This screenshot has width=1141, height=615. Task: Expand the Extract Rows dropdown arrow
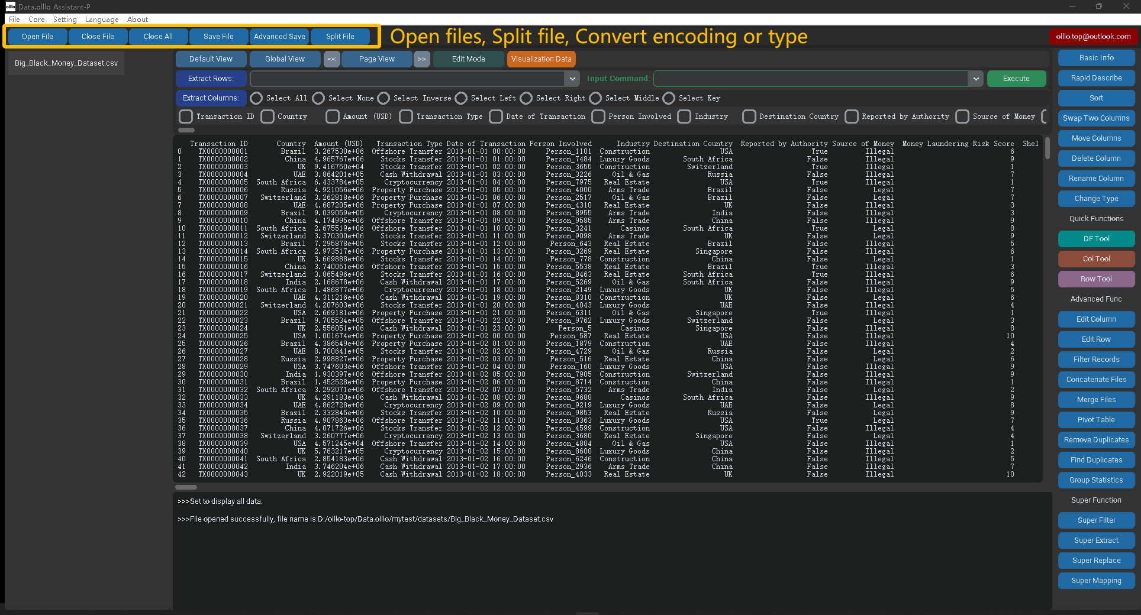click(572, 79)
